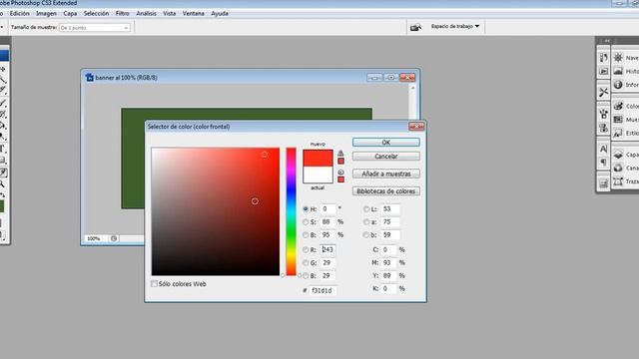This screenshot has height=359, width=639.
Task: Open the Capas layers panel icon
Action: click(618, 155)
